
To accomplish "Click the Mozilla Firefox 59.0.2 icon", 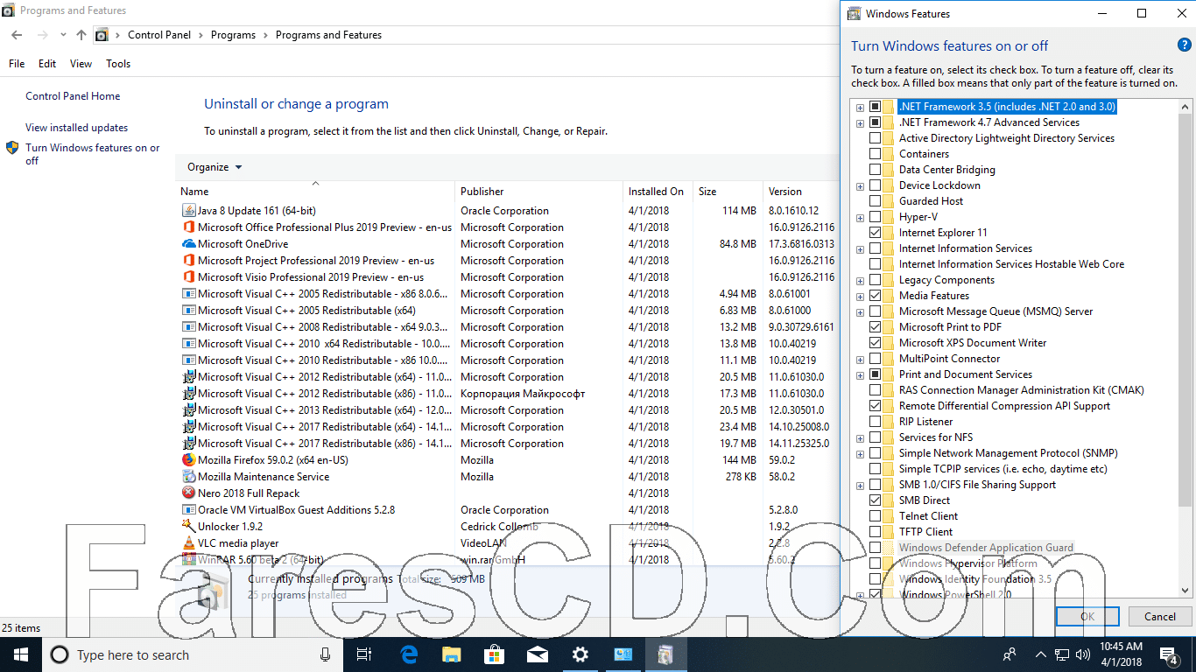I will (188, 460).
